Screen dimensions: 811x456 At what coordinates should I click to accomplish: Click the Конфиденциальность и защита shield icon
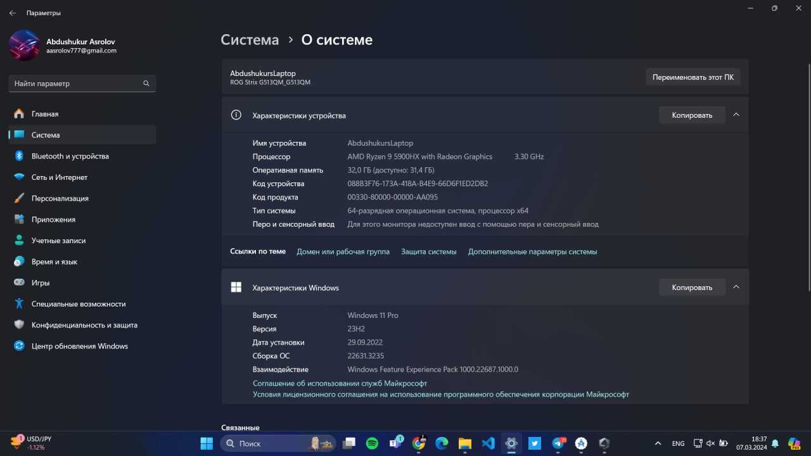tap(19, 325)
